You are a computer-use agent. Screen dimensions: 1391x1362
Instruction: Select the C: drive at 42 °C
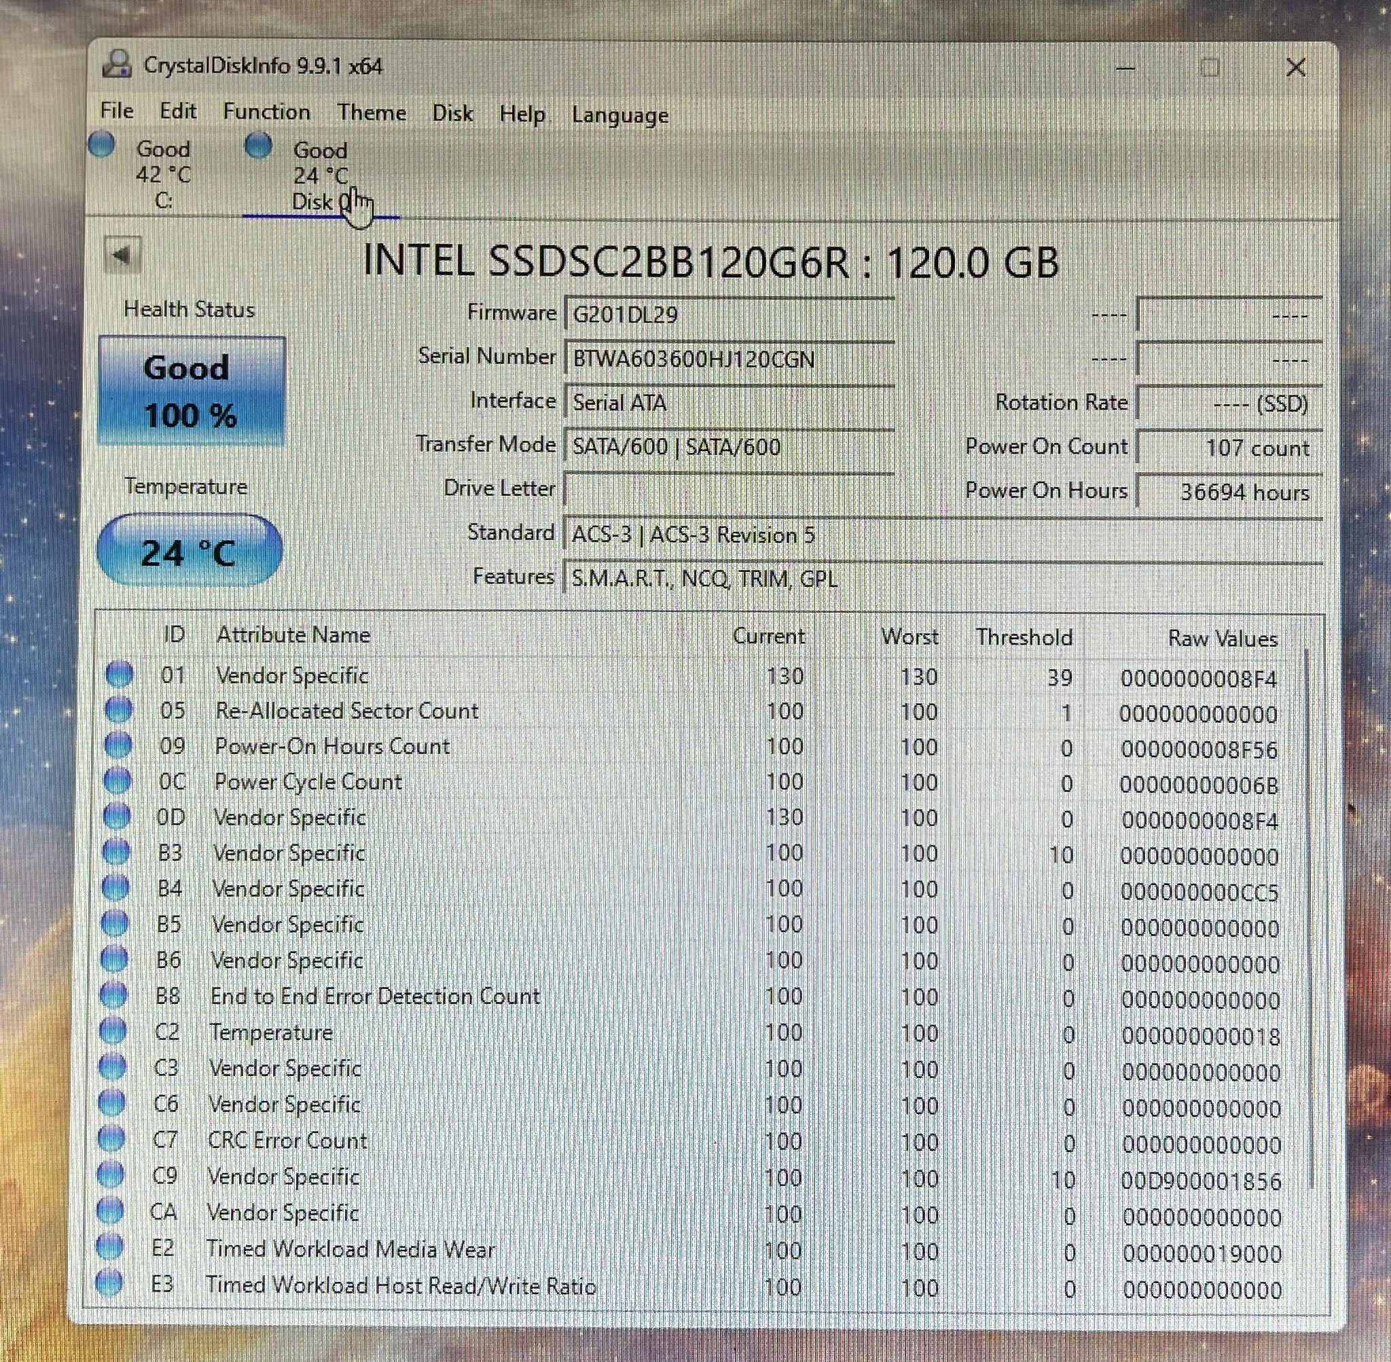coord(164,175)
